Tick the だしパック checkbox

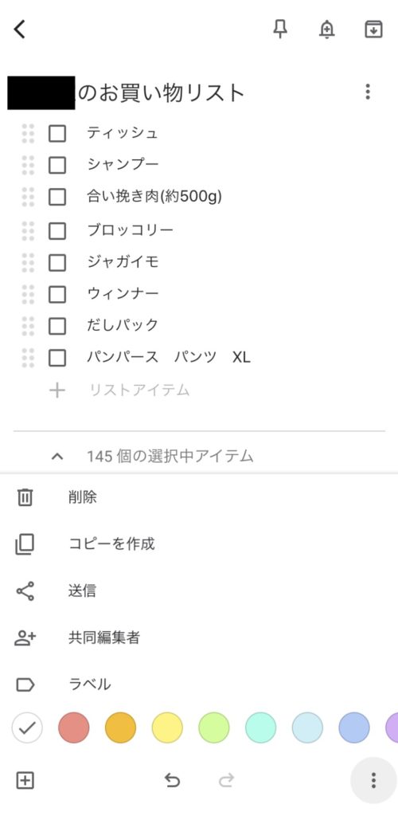(x=57, y=326)
